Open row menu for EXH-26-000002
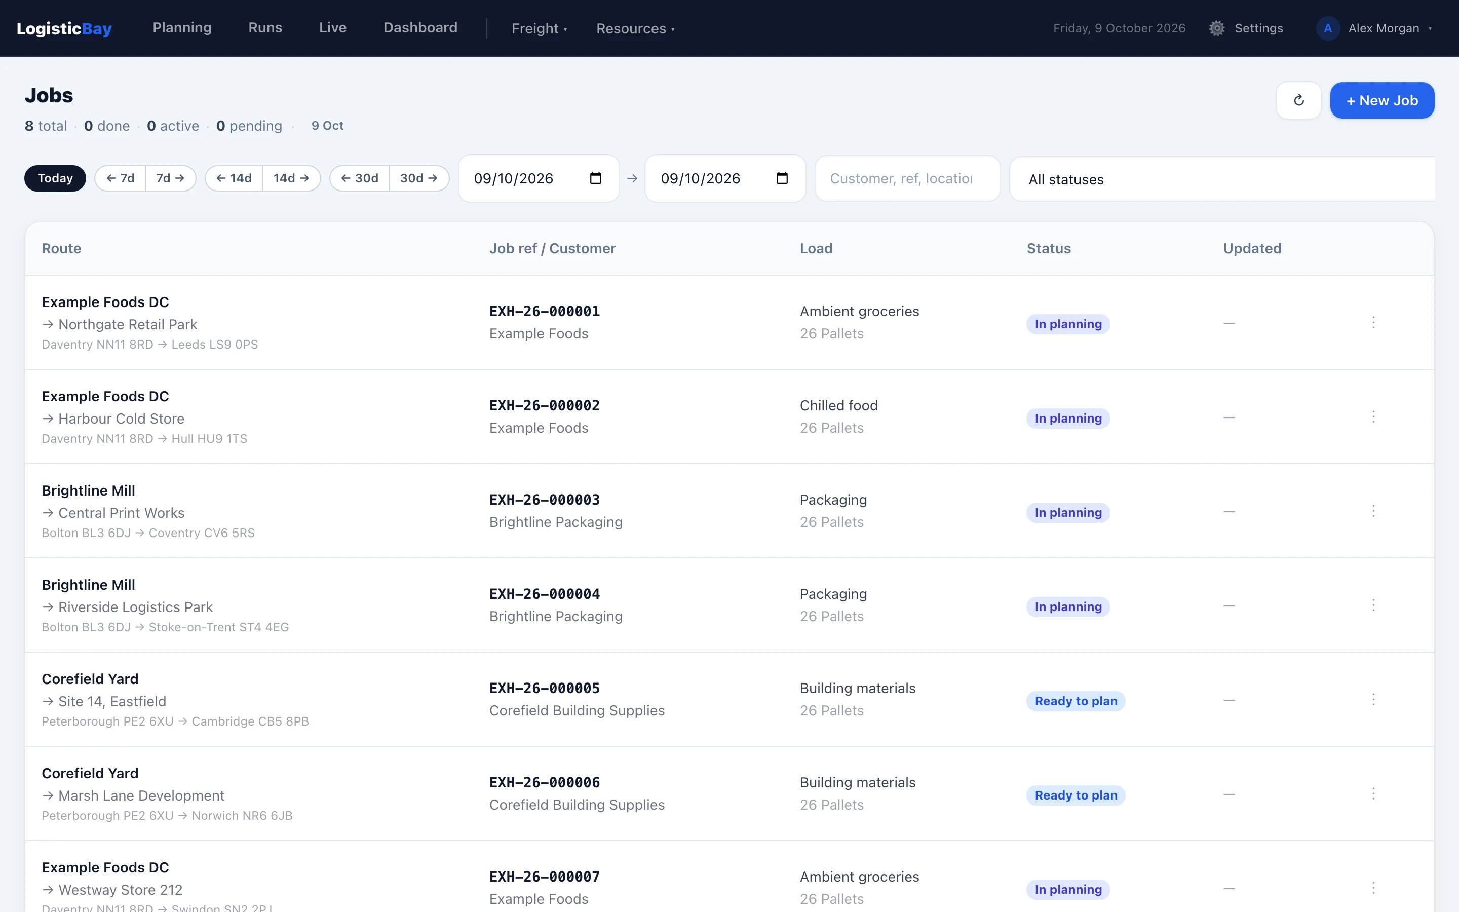 [1373, 416]
